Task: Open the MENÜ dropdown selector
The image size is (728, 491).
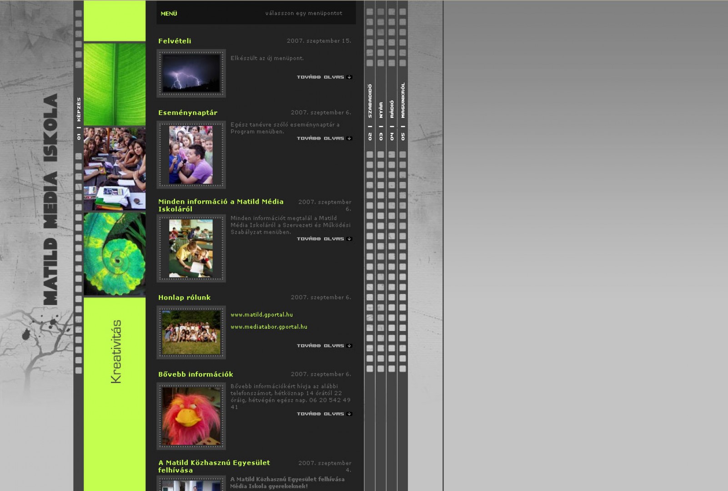Action: [x=256, y=13]
